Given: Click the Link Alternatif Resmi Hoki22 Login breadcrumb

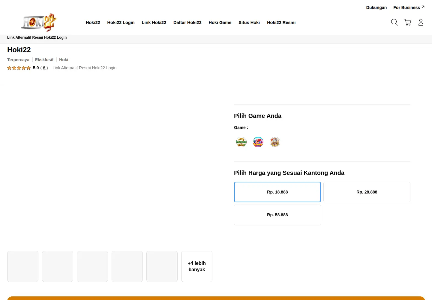Looking at the screenshot, I should pyautogui.click(x=37, y=37).
